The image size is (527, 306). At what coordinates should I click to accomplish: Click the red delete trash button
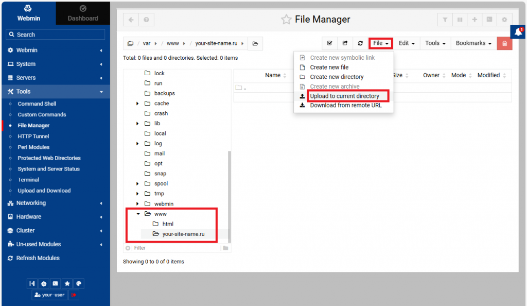(x=504, y=43)
